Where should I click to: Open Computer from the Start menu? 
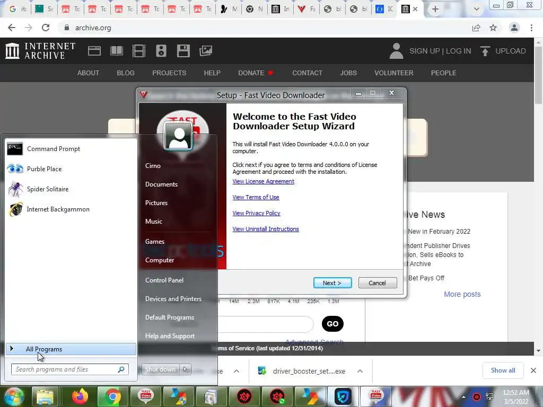[160, 260]
